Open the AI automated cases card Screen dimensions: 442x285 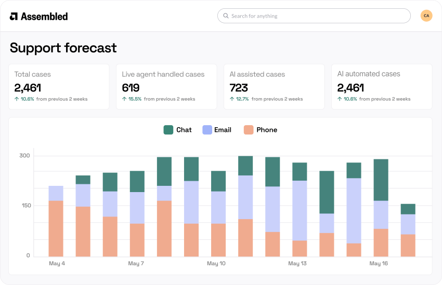(x=382, y=87)
